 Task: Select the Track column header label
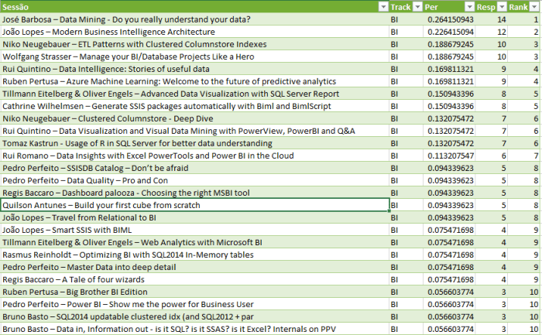[x=400, y=7]
